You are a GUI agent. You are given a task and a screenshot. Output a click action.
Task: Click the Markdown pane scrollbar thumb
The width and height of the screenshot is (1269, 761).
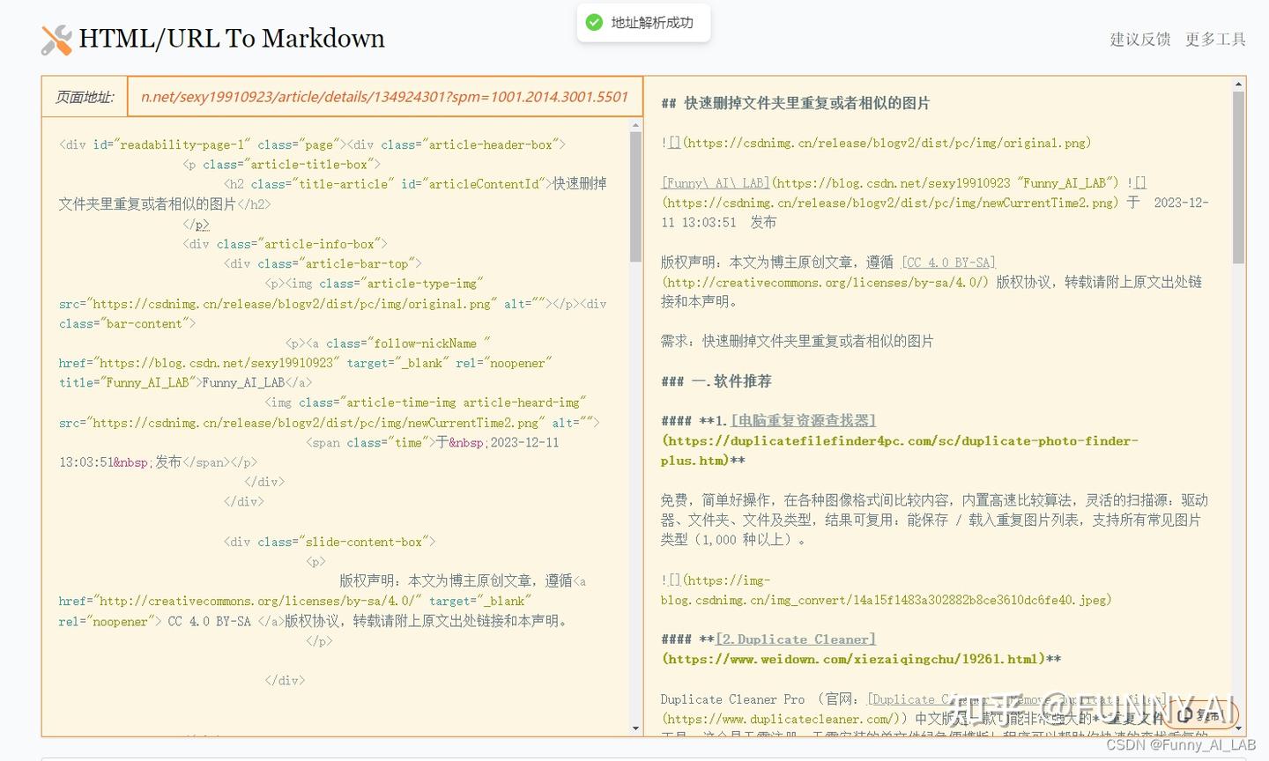point(1238,177)
